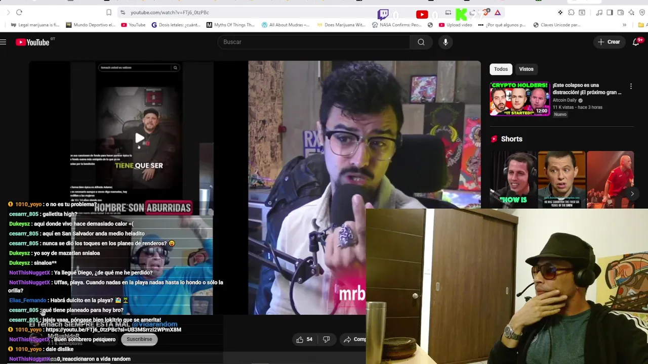Open the browser wallet icon
This screenshot has height=364, width=648.
621,13
